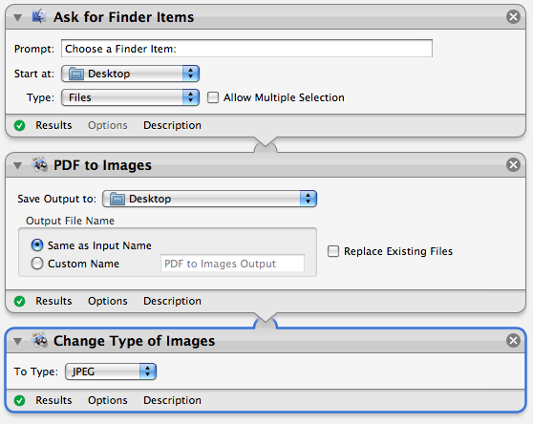
Task: Open Options in Change Type of Images
Action: (x=107, y=400)
